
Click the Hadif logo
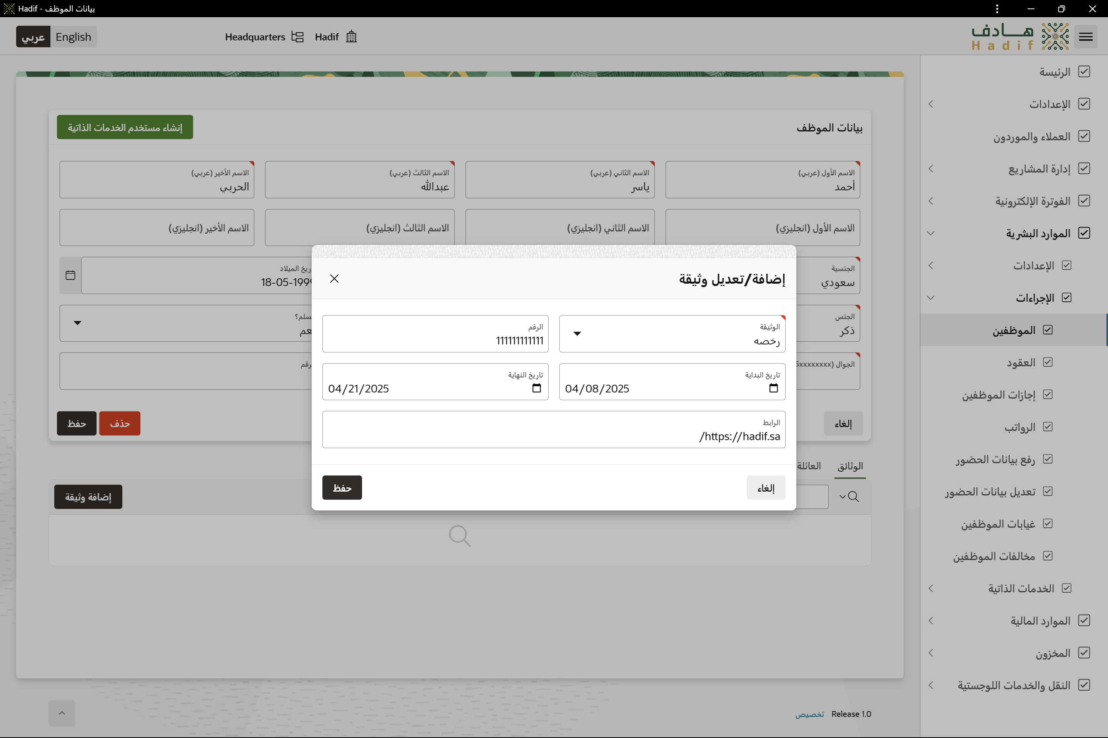pos(1020,37)
